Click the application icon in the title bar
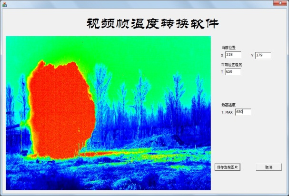 [x=4, y=4]
